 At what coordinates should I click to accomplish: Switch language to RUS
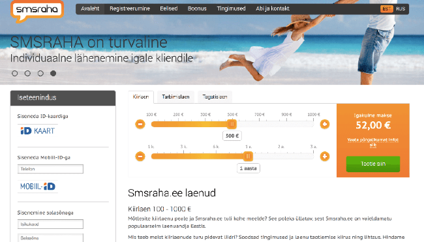point(401,9)
